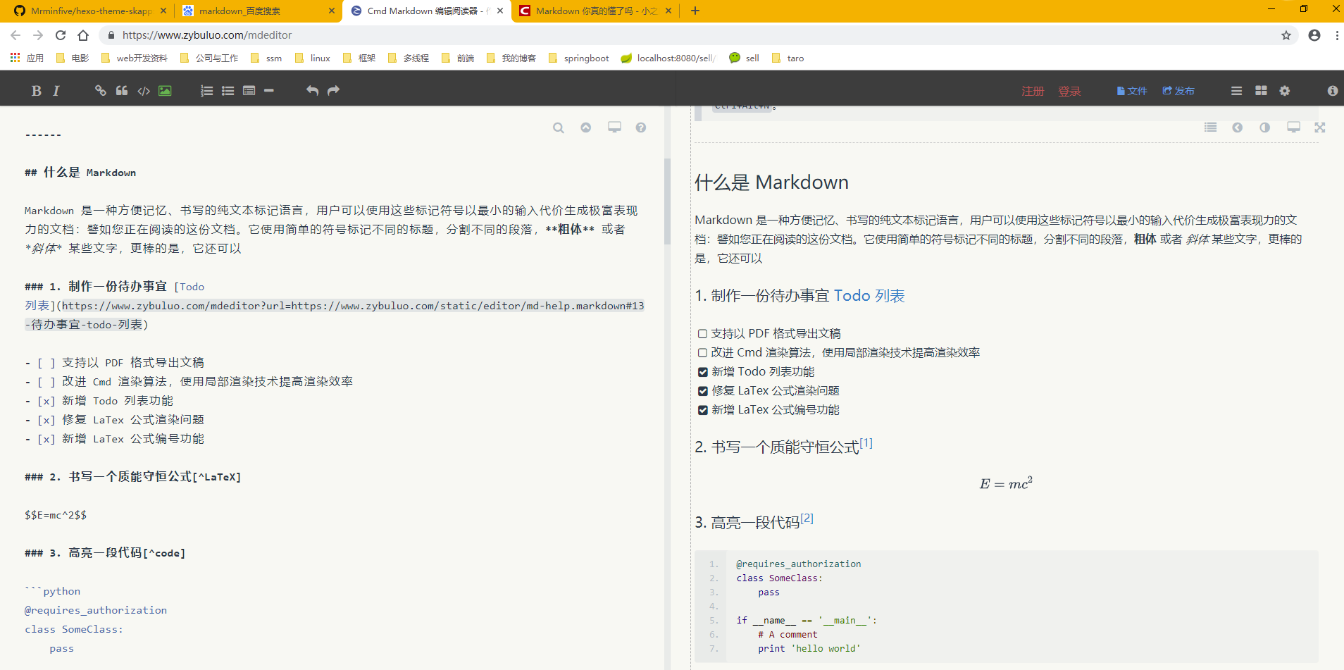Redo the last edit
Screen dimensions: 1344x670
pos(333,91)
